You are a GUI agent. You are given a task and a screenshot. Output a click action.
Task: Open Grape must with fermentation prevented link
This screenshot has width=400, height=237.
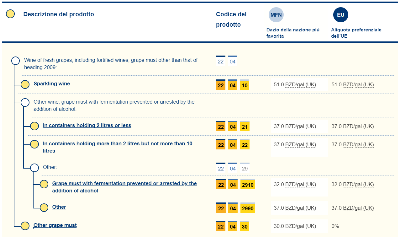click(x=124, y=184)
